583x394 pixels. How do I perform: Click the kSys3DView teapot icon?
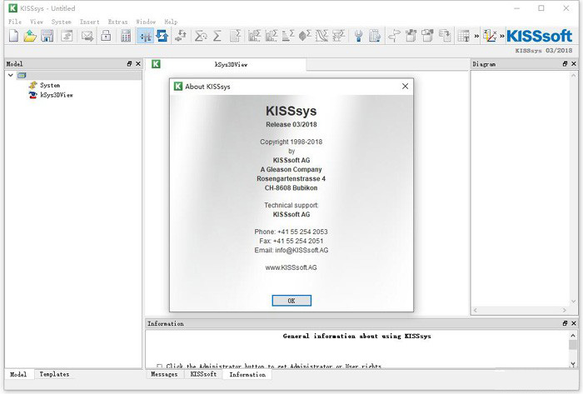pyautogui.click(x=33, y=95)
